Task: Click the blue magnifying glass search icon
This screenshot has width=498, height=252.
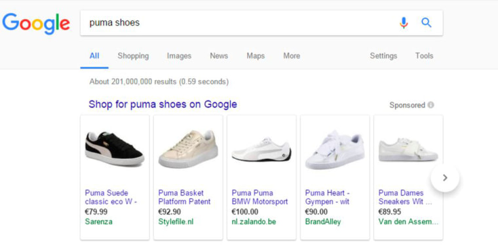Action: click(x=426, y=22)
